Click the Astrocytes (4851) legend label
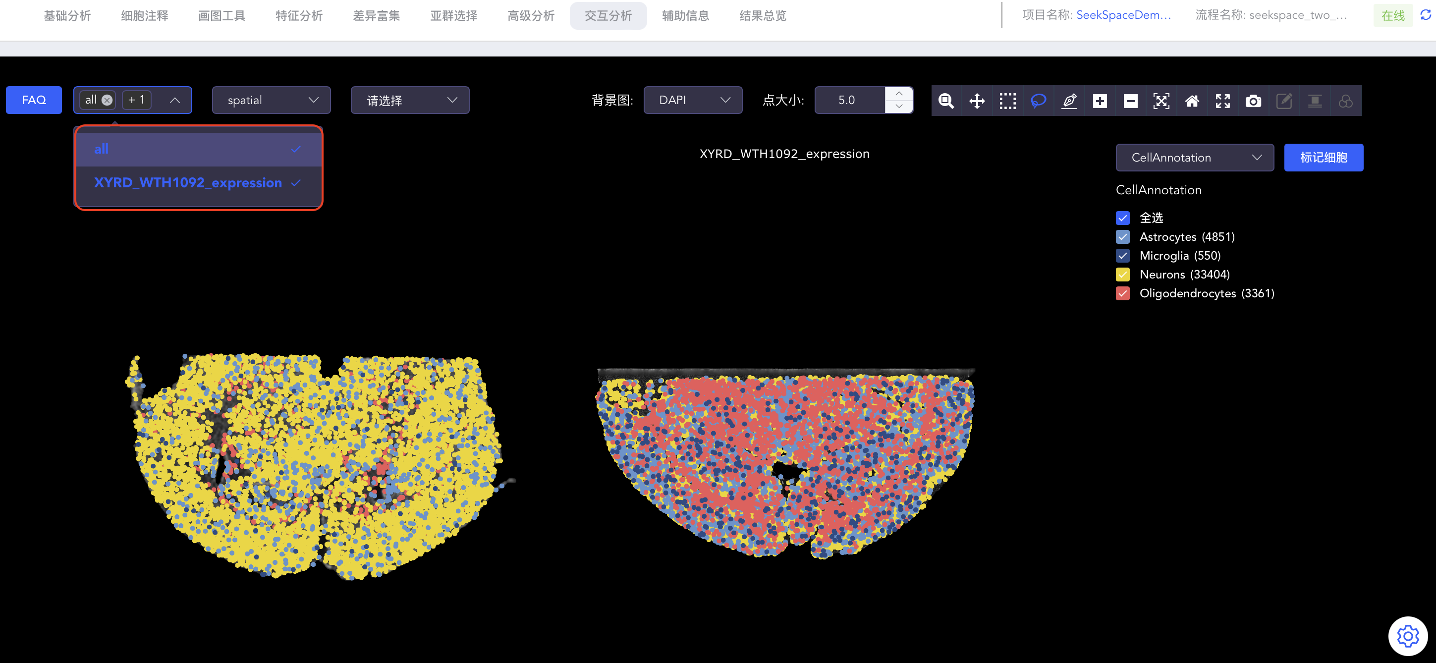 [1187, 237]
